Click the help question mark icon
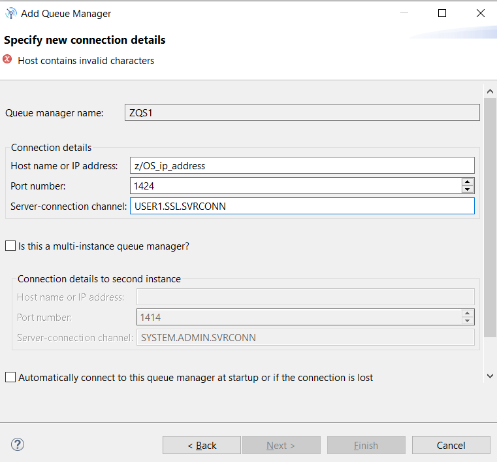Image resolution: width=497 pixels, height=462 pixels. [x=18, y=444]
